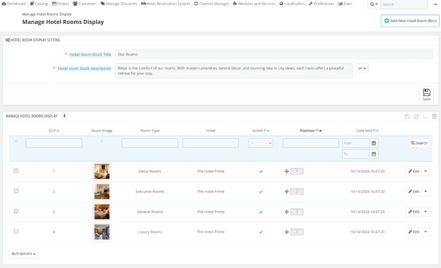This screenshot has width=441, height=268.
Task: Open the Bulk actions menu
Action: (23, 254)
